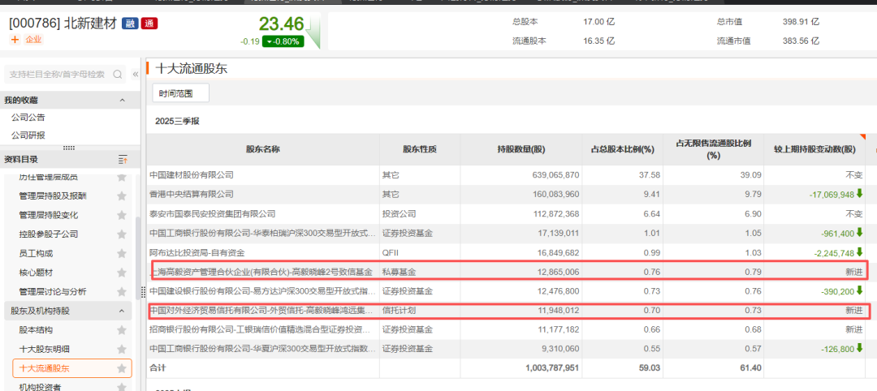Click the search magnifier icon in sidebar
877x391 pixels.
click(119, 75)
